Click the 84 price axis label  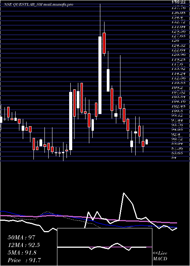click(174, 158)
